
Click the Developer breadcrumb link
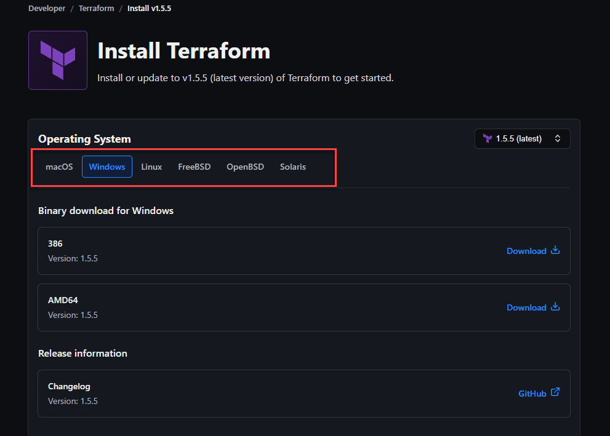tap(47, 9)
